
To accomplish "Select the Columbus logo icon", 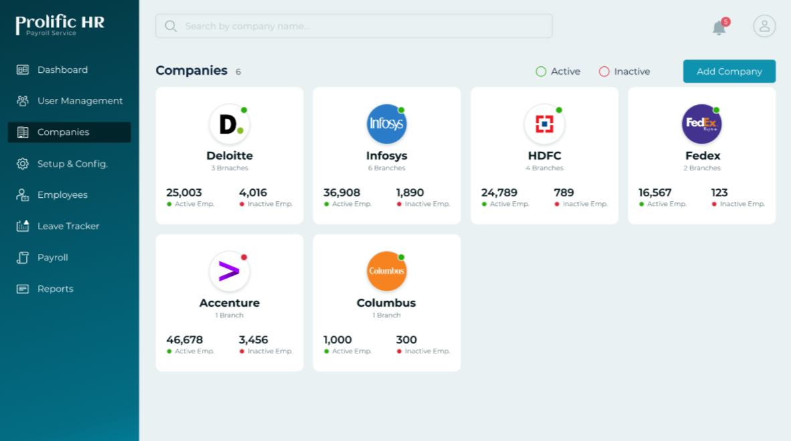I will pyautogui.click(x=386, y=271).
